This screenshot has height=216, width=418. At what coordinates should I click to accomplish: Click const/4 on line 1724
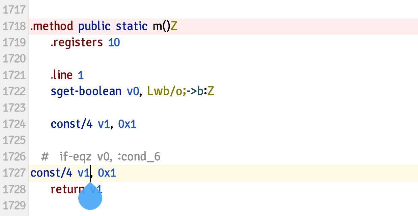point(72,124)
